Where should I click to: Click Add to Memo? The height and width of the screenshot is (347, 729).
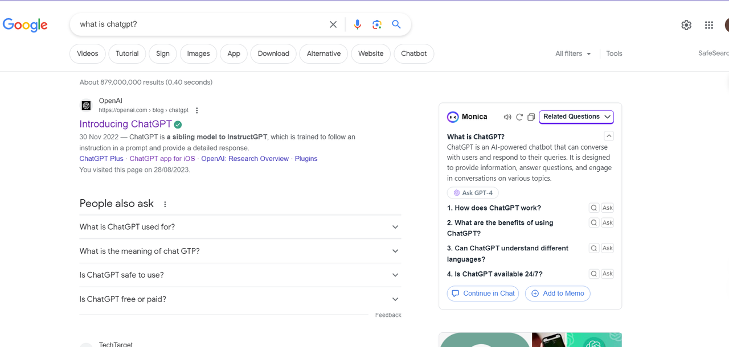pyautogui.click(x=558, y=294)
